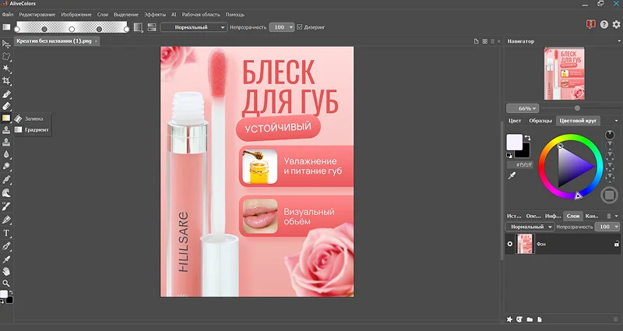Select the Pen path tool

[6, 246]
